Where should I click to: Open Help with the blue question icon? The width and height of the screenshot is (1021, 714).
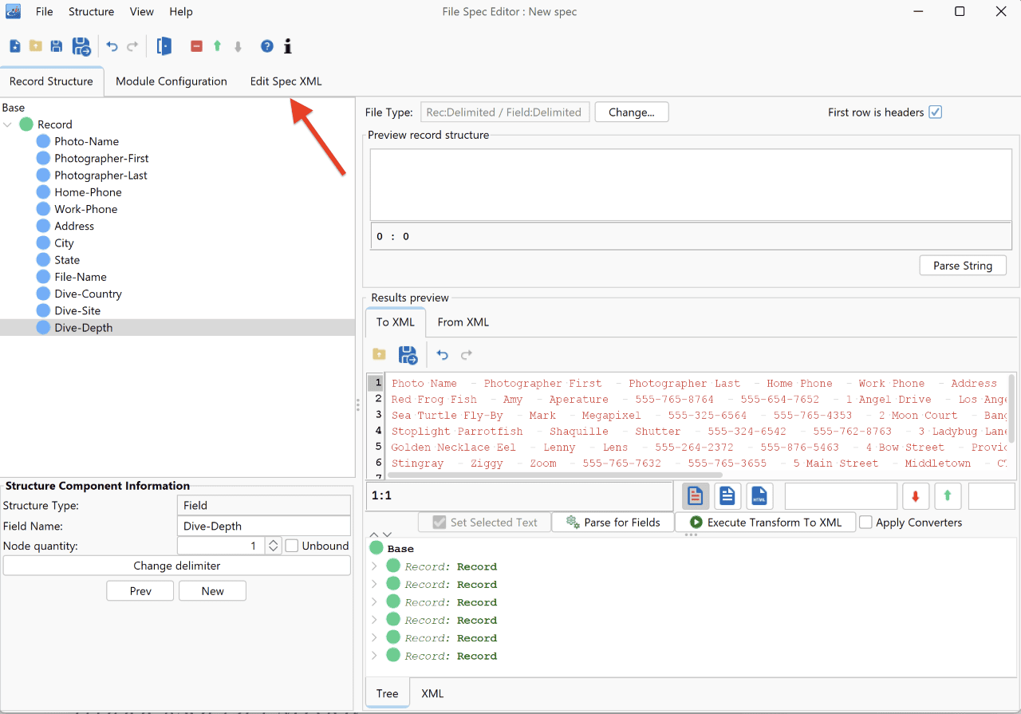(267, 46)
